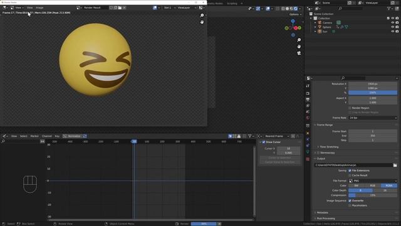Disable Camera in renders via camera icon
Image resolution: width=401 pixels, height=226 pixels.
pyautogui.click(x=397, y=23)
